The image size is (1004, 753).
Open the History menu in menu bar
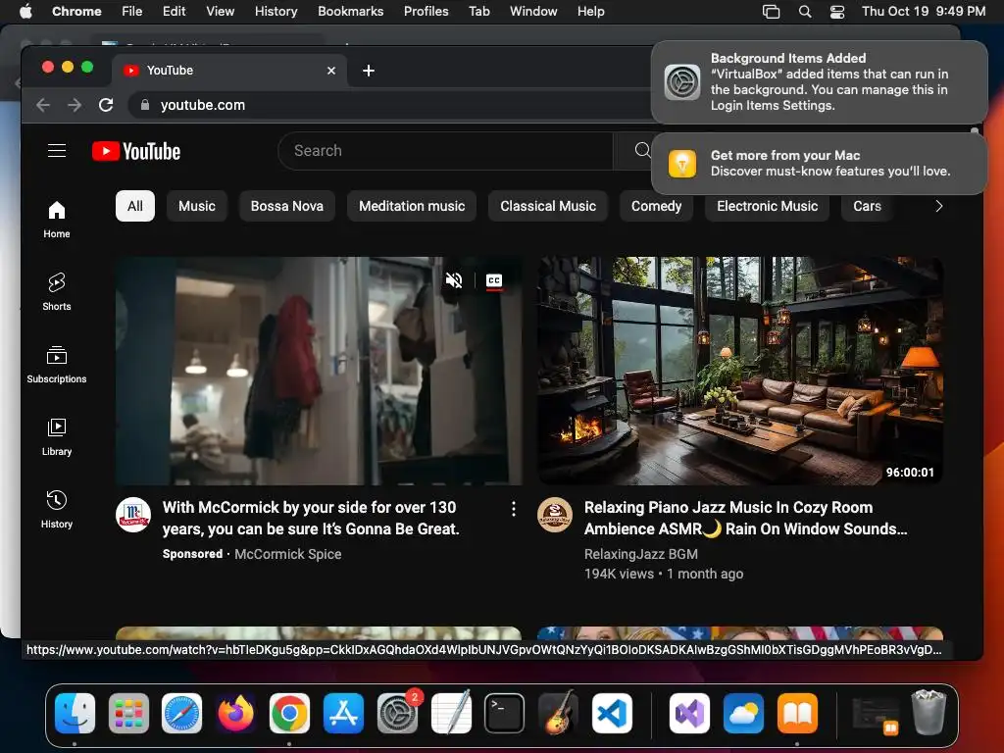point(276,11)
